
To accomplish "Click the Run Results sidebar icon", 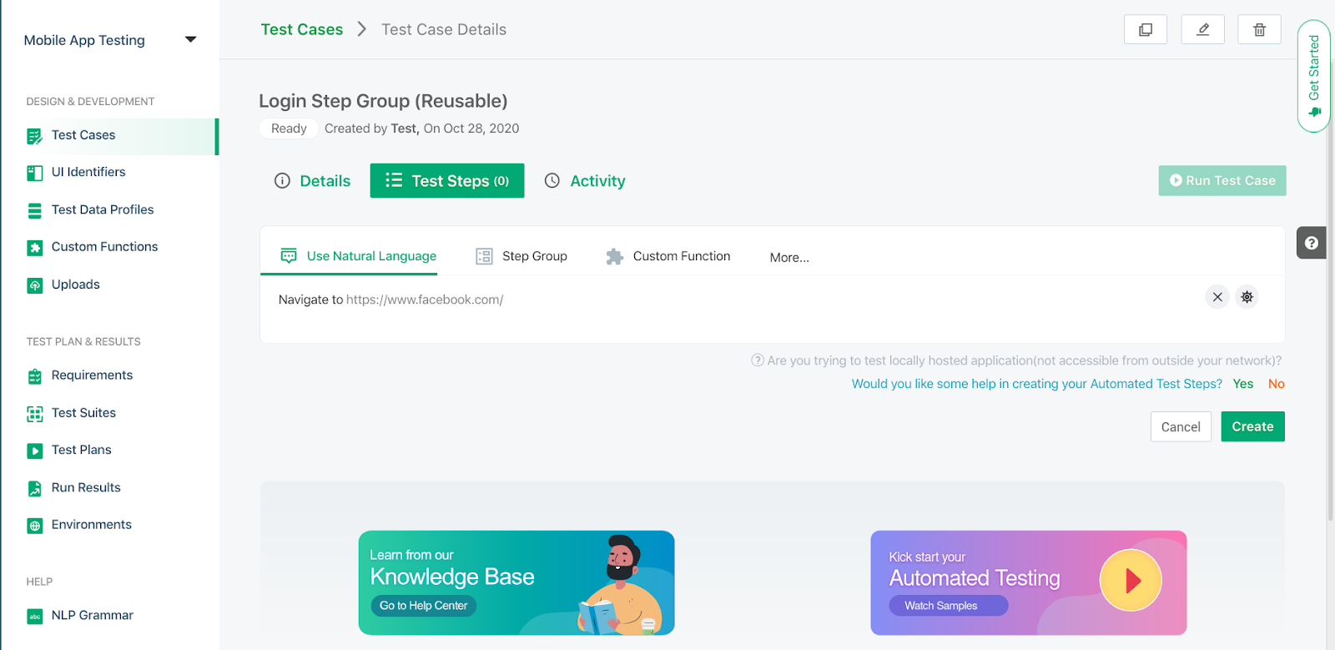I will coord(34,488).
